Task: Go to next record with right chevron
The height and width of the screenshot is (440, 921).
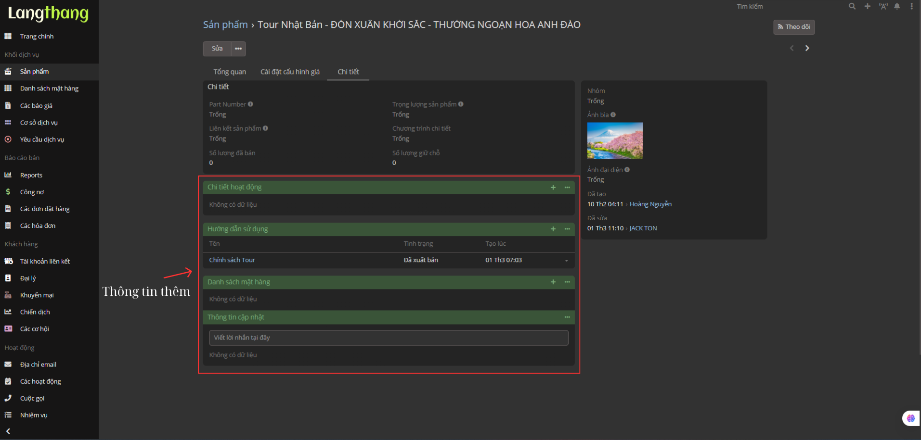Action: (x=807, y=48)
